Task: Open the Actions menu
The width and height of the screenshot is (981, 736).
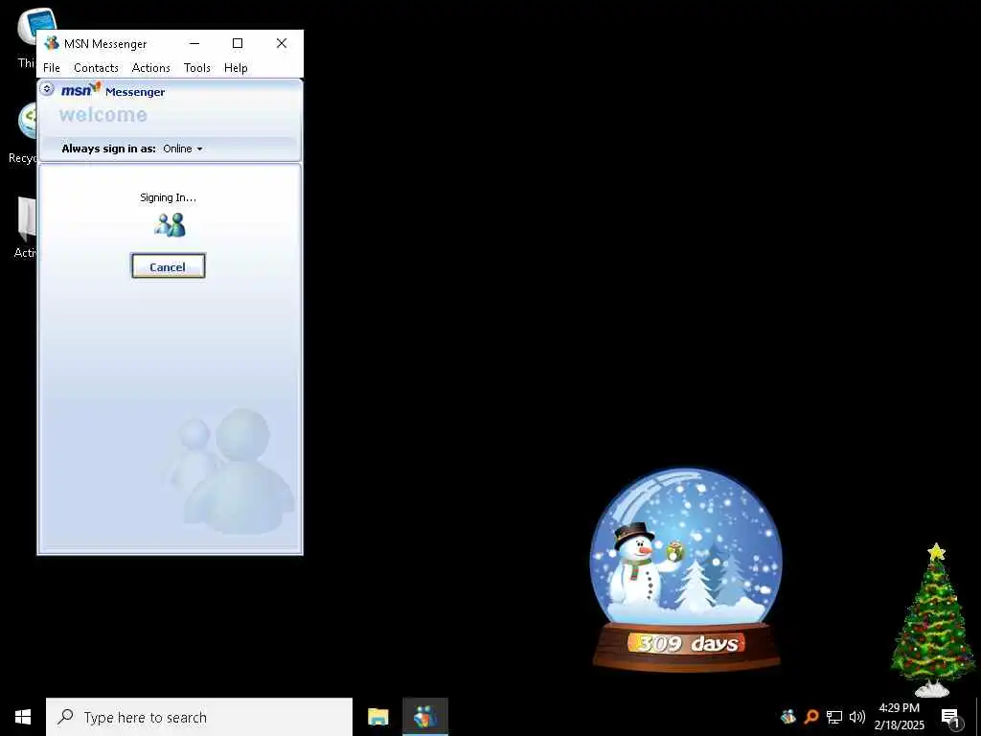Action: tap(150, 68)
